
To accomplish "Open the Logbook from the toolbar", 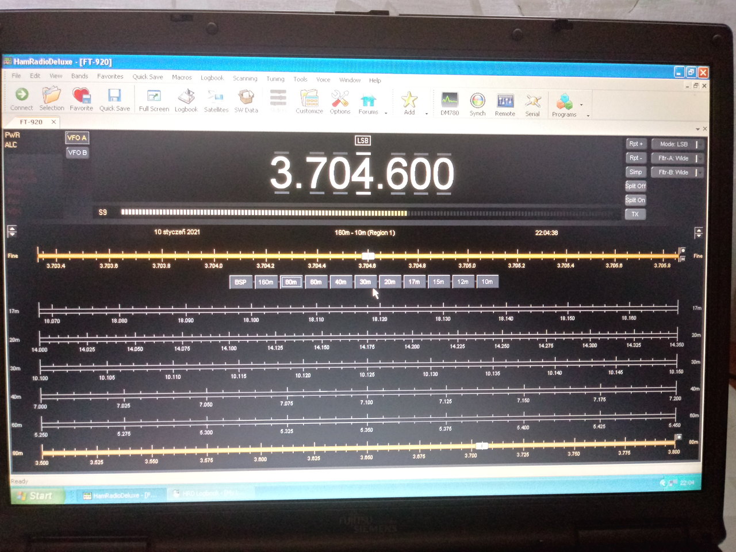I will click(x=186, y=99).
